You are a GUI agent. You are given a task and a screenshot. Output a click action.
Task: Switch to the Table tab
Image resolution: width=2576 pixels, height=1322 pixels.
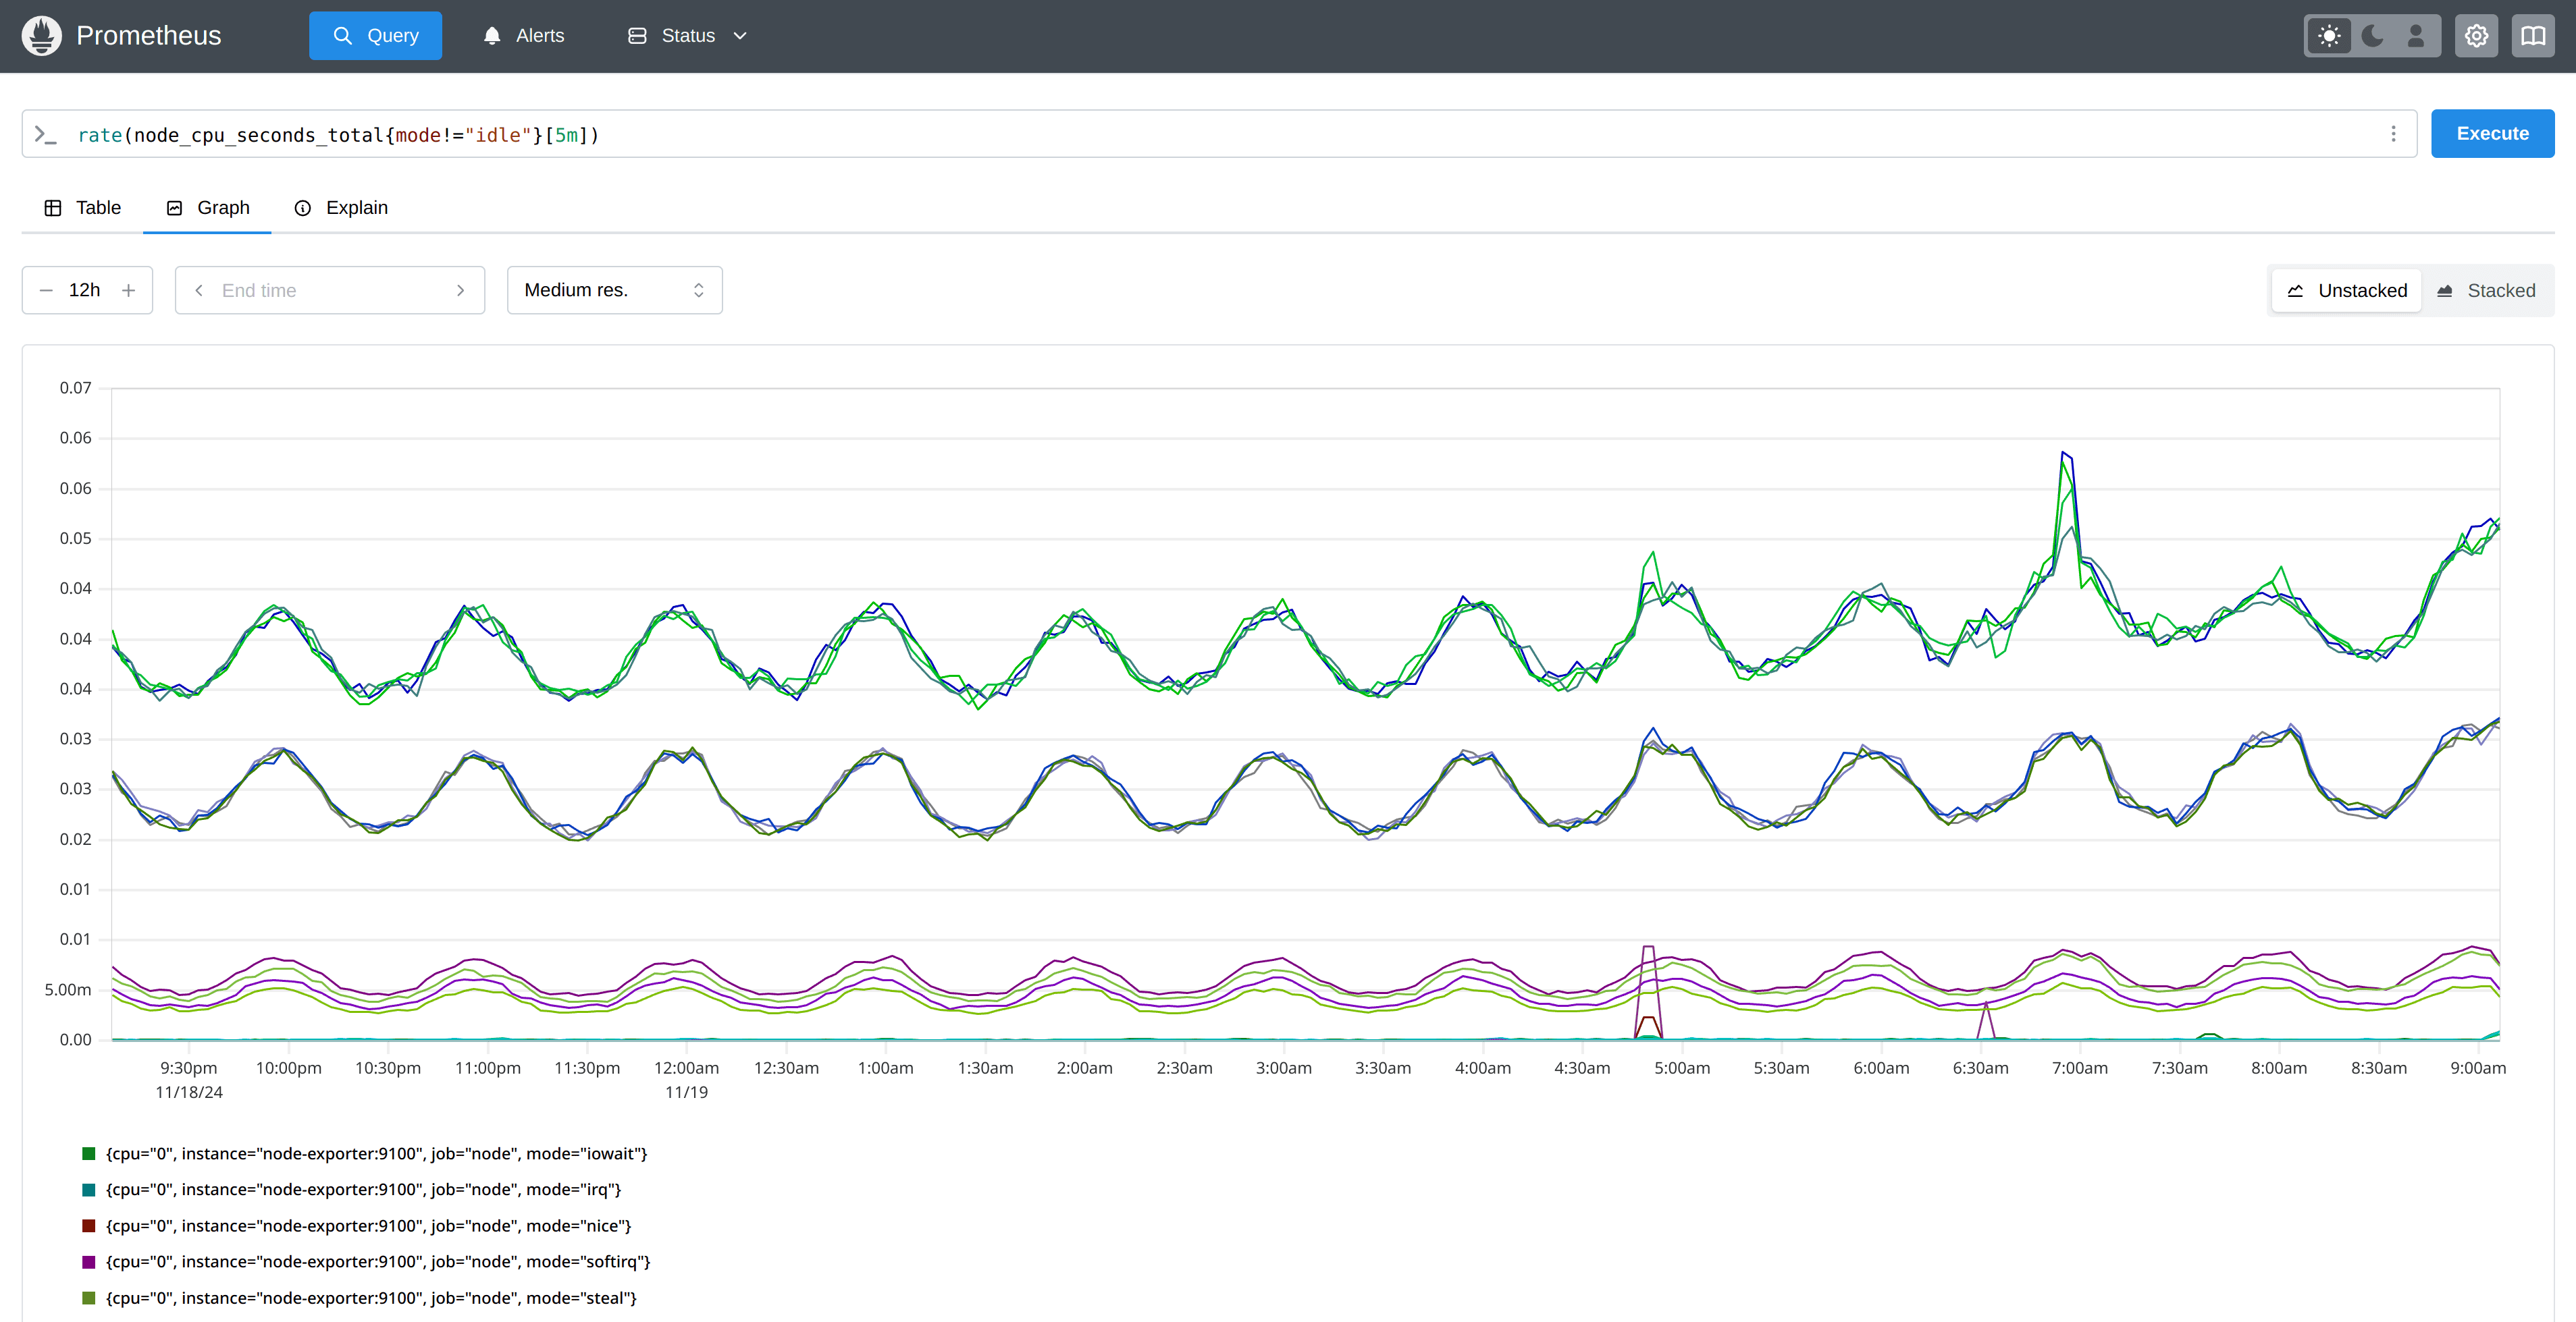(x=83, y=208)
